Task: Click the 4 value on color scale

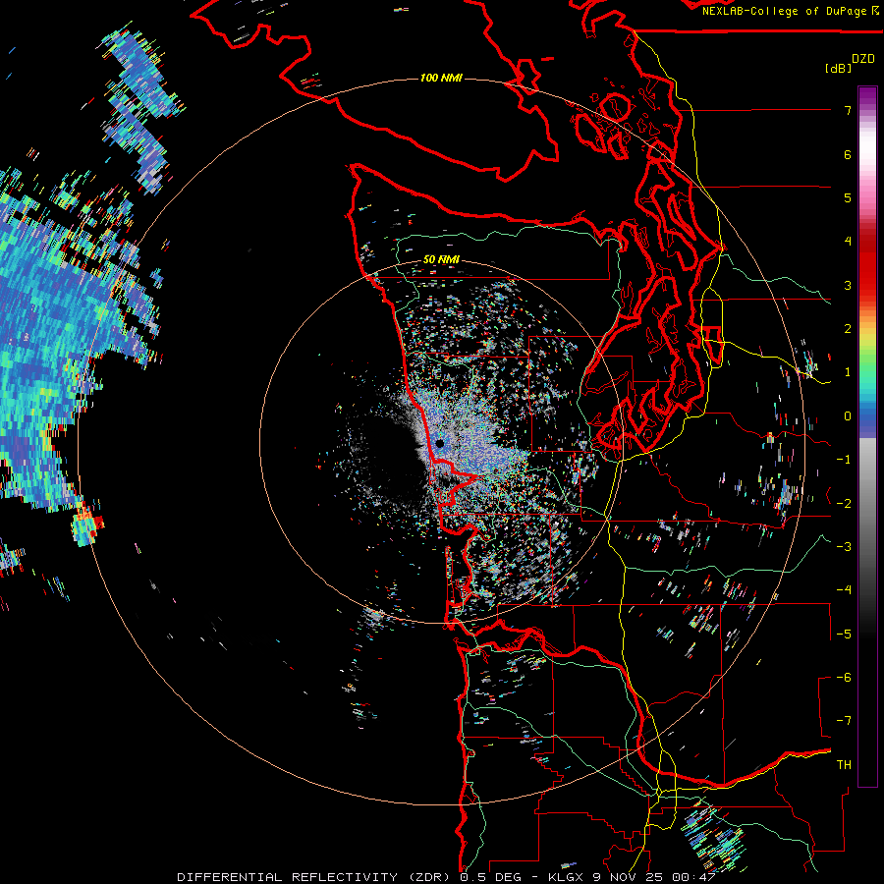Action: 848,242
